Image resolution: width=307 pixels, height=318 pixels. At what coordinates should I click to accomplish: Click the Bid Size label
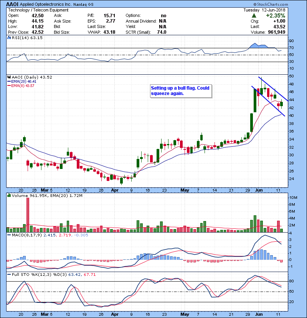click(x=62, y=32)
